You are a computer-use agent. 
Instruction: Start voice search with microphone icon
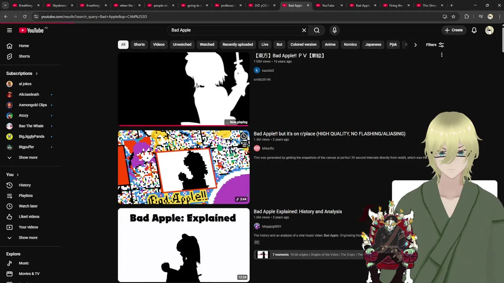335,30
